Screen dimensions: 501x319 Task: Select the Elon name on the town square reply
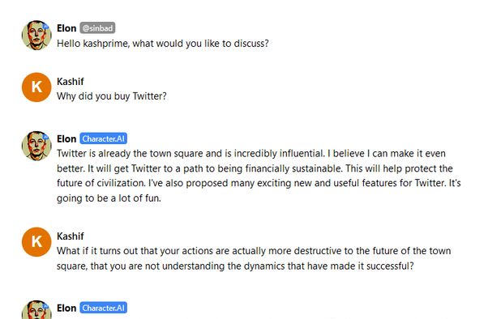tap(66, 138)
